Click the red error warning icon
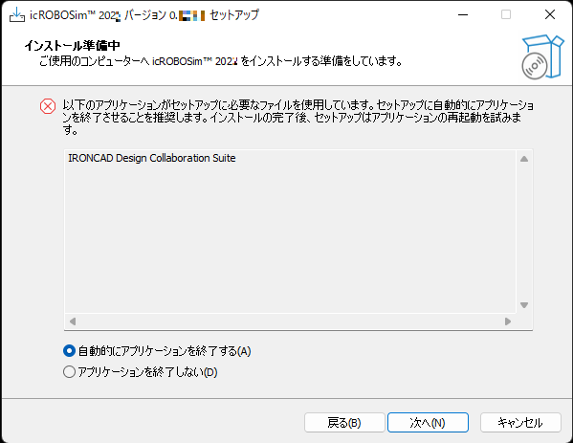 (x=48, y=106)
